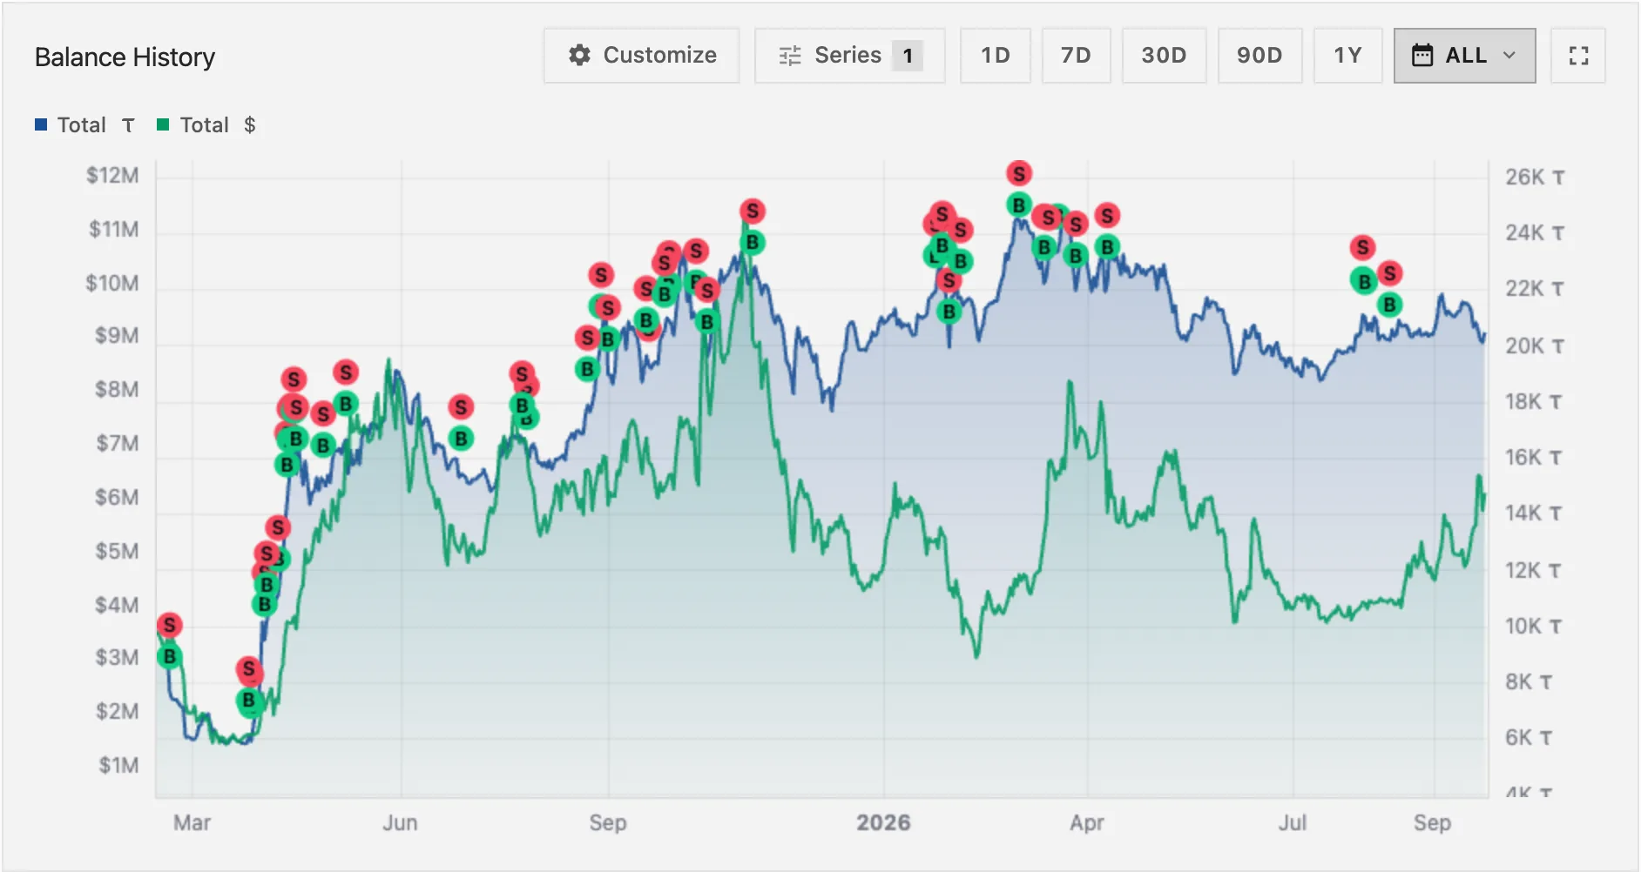Toggle the blue Total τ legend series
This screenshot has height=872, width=1641.
tap(84, 125)
